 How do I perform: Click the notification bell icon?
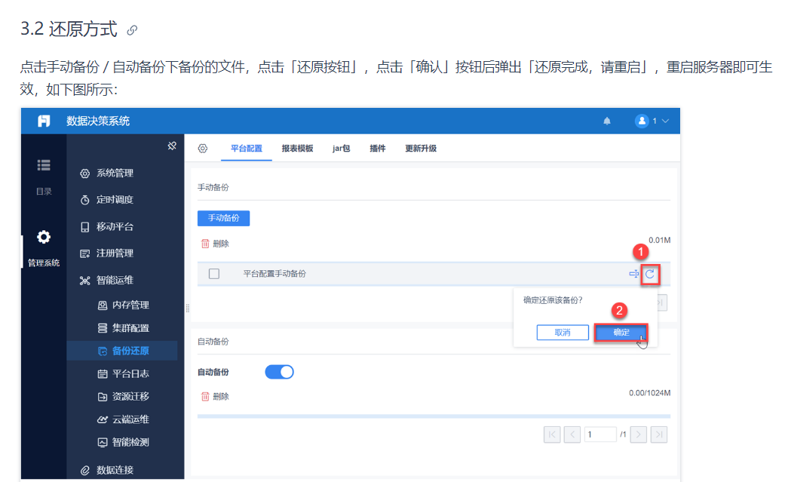(x=607, y=121)
